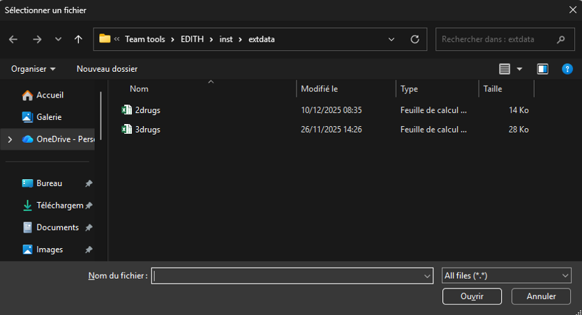
Task: Open the Organiser menu
Action: [33, 69]
